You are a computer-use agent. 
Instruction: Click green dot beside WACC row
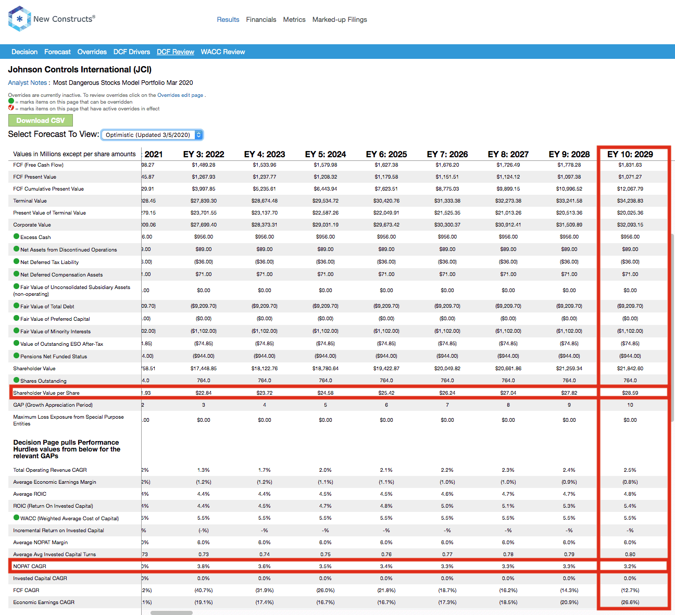click(x=17, y=518)
